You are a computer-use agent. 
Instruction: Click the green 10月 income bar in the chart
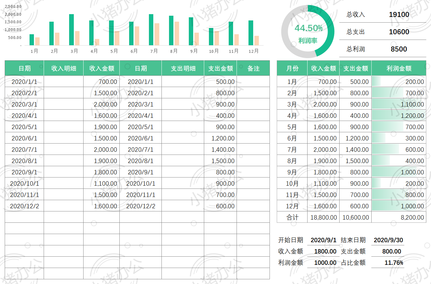tap(211, 37)
